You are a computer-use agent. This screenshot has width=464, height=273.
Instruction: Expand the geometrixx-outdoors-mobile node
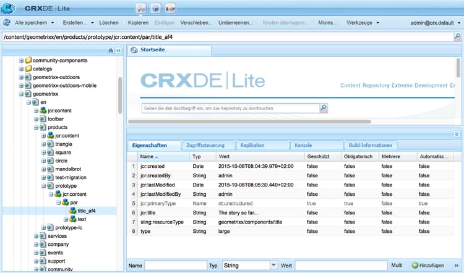pyautogui.click(x=21, y=86)
